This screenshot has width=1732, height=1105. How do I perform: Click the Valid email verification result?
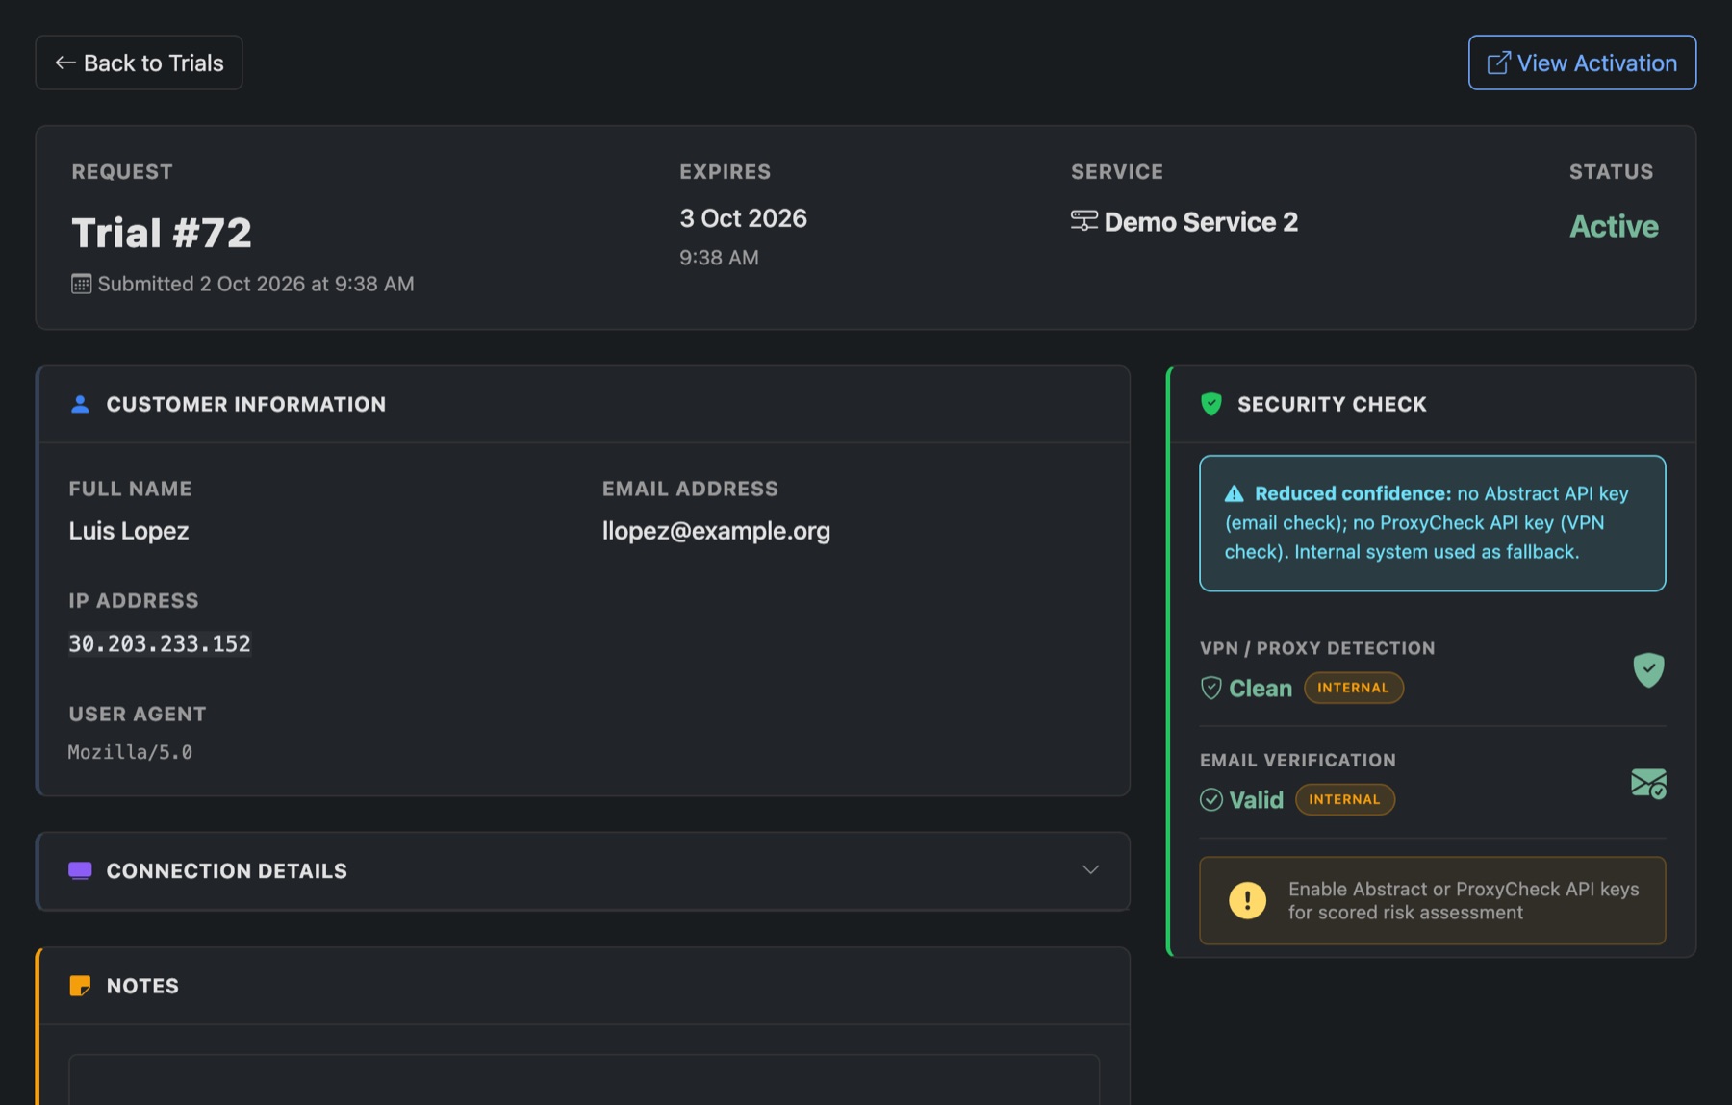[x=1256, y=800]
